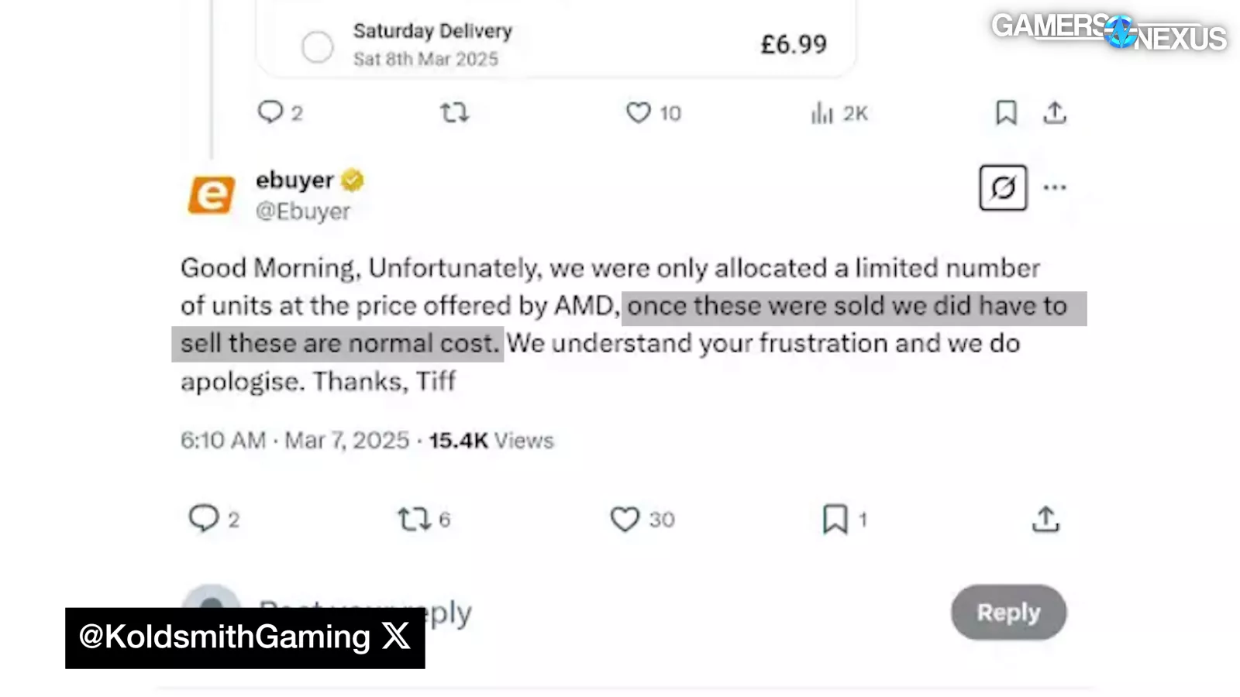
Task: Like the upper tweet with 10 likes
Action: 638,113
